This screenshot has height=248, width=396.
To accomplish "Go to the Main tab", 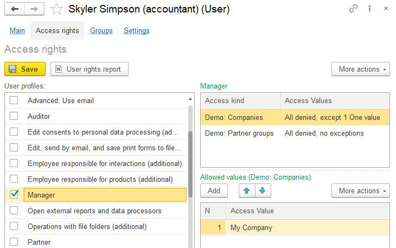I will 17,31.
